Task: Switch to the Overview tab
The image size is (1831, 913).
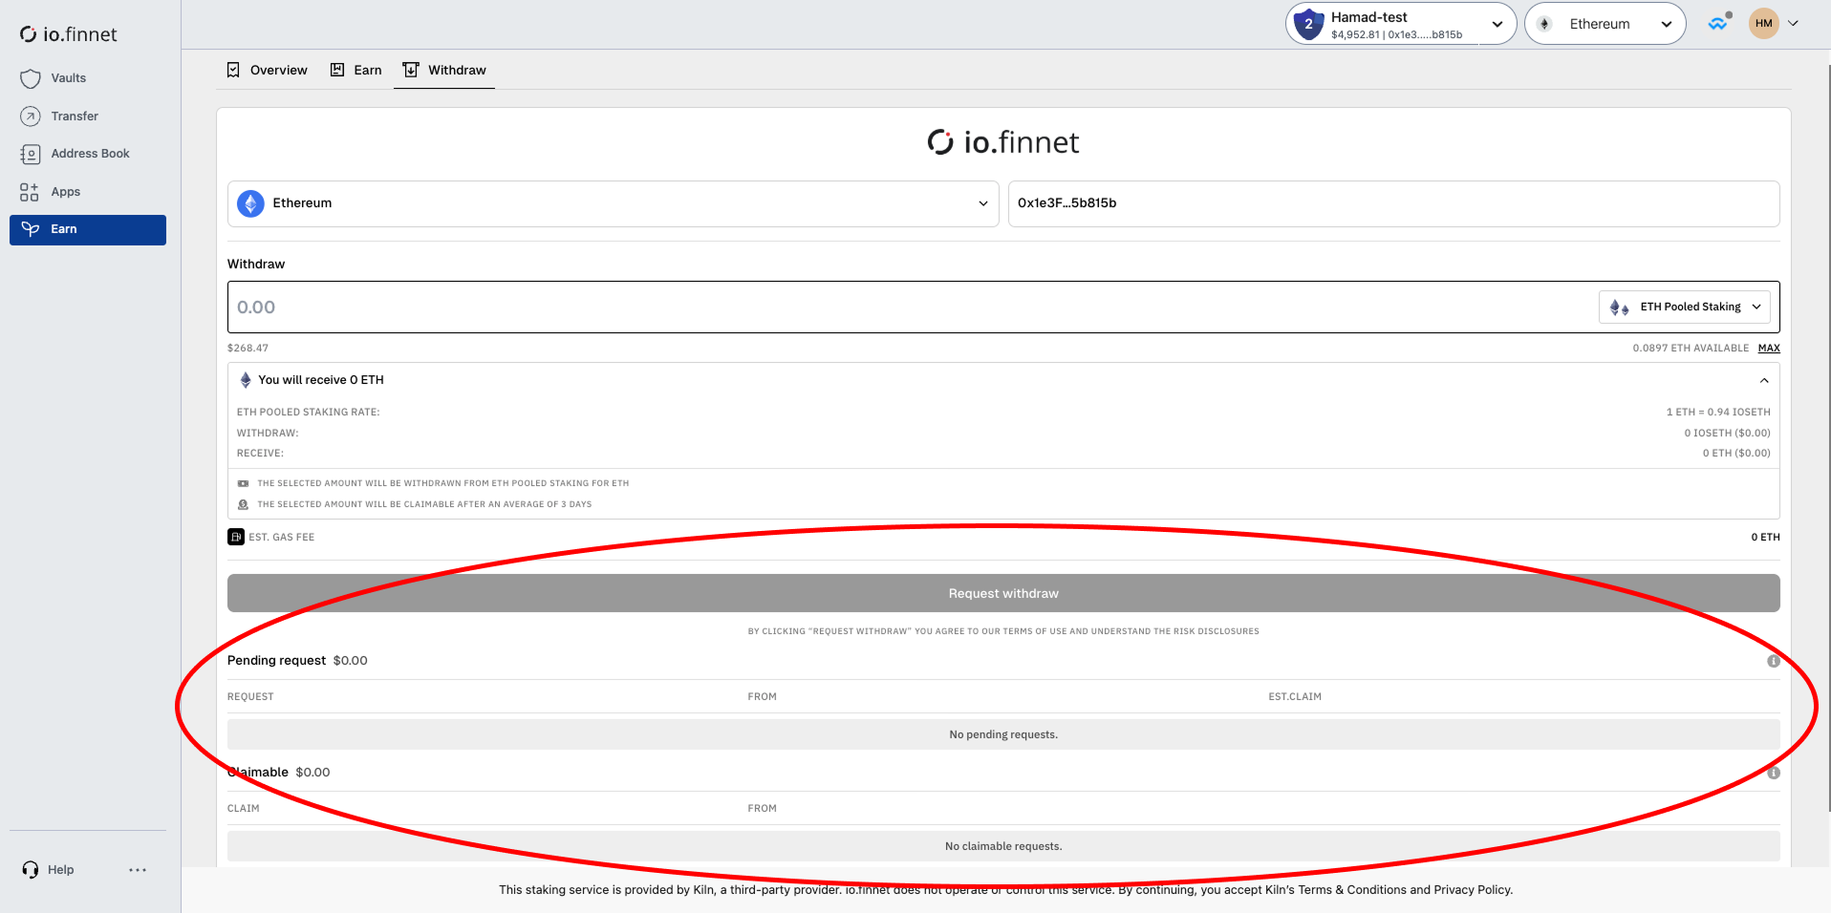Action: pos(267,70)
